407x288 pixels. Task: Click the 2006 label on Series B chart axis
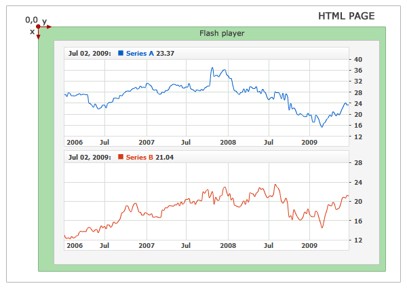pos(75,245)
